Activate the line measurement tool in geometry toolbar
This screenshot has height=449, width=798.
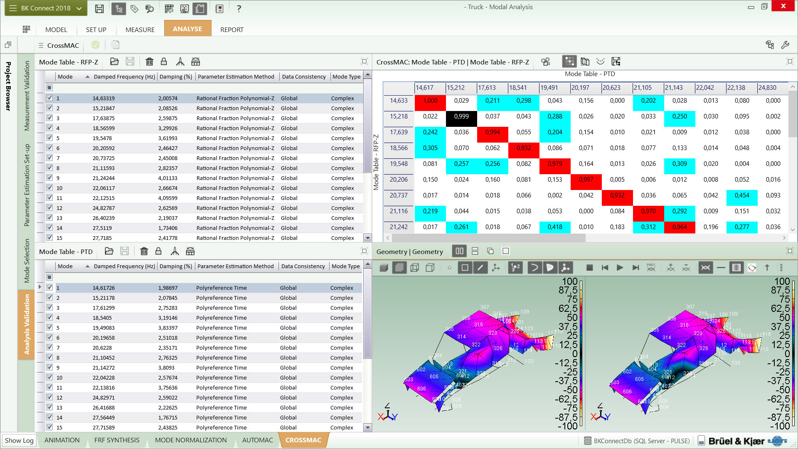(x=481, y=268)
